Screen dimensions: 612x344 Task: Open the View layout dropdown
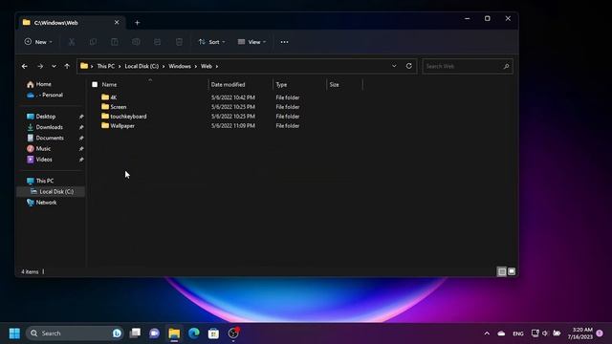click(251, 42)
